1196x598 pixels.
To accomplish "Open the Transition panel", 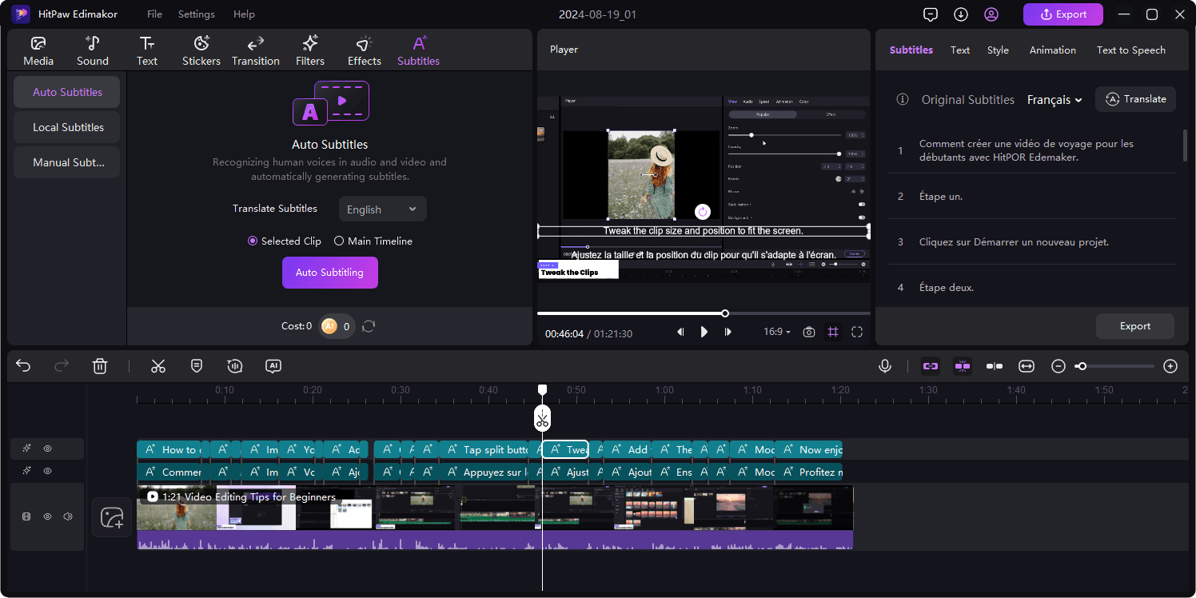I will point(256,51).
